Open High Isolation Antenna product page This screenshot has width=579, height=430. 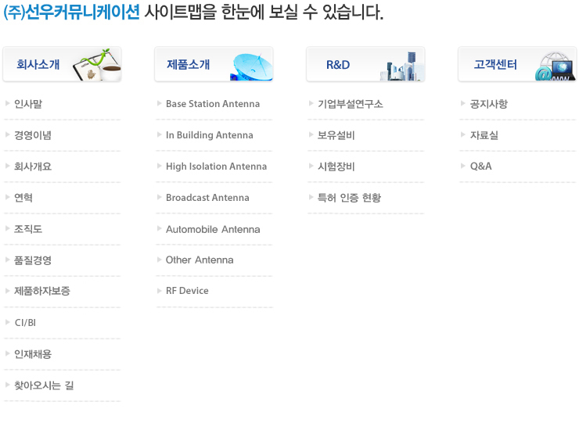click(216, 167)
